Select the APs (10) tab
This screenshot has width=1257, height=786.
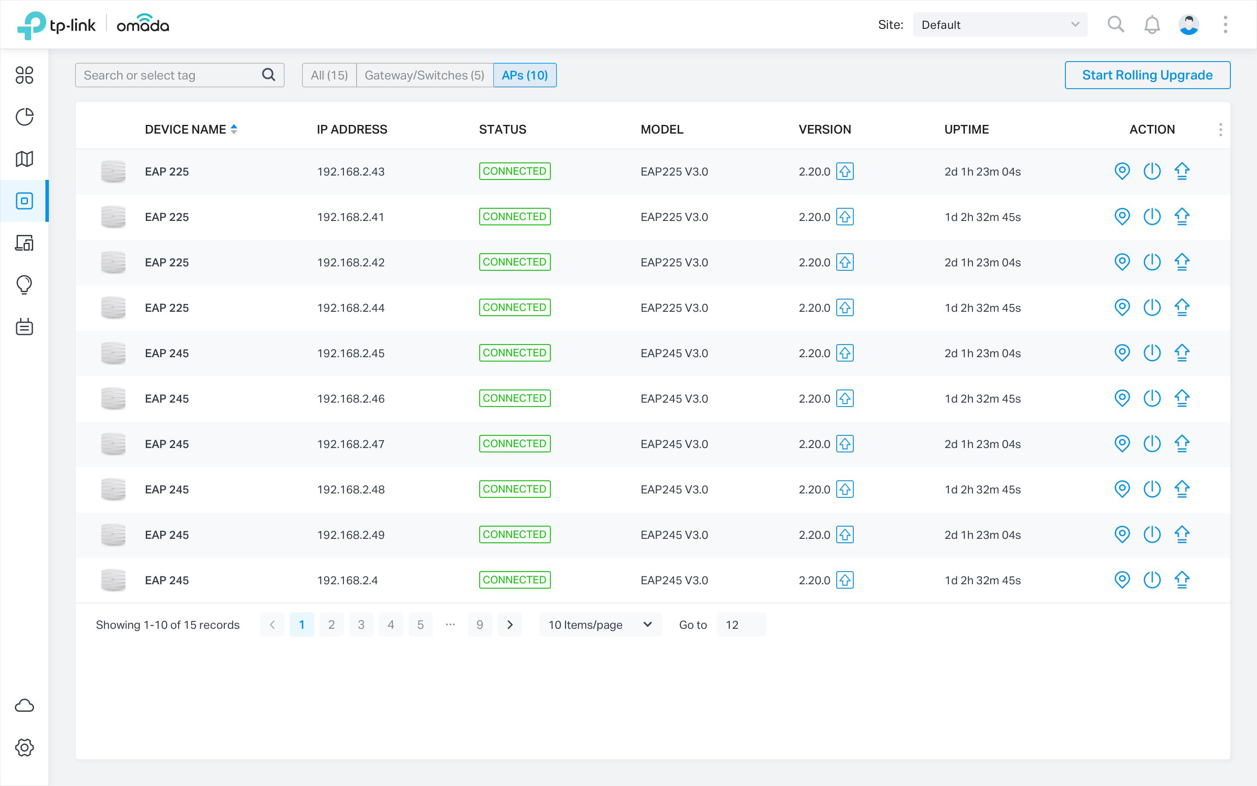(525, 75)
